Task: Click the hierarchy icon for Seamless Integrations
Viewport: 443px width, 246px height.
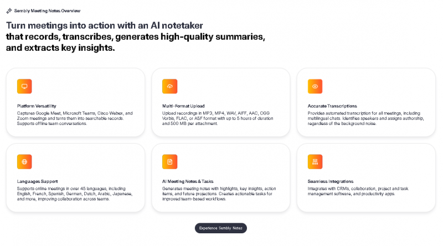Action: (315, 161)
